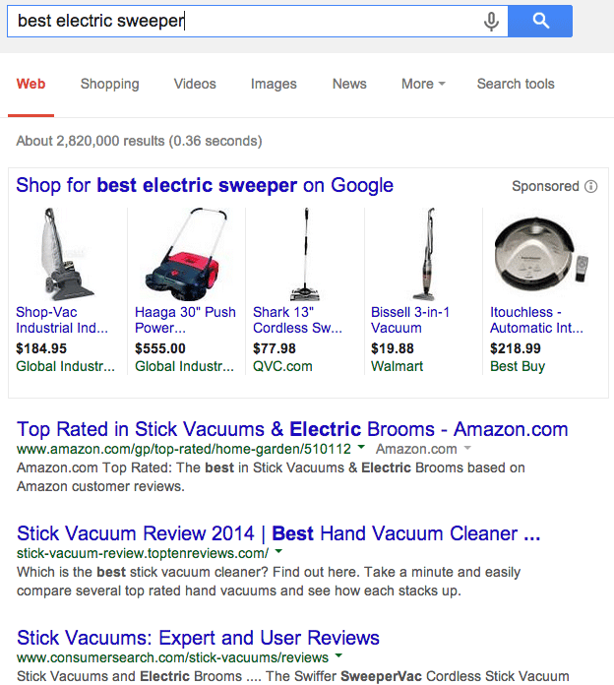The width and height of the screenshot is (614, 685).
Task: Open the Shop-Vac Industrial vacuum image
Action: [x=67, y=254]
